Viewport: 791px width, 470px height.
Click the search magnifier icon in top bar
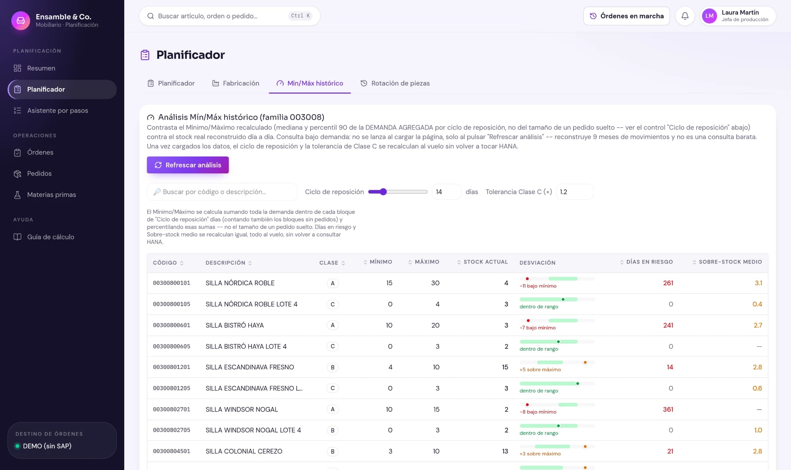click(151, 16)
